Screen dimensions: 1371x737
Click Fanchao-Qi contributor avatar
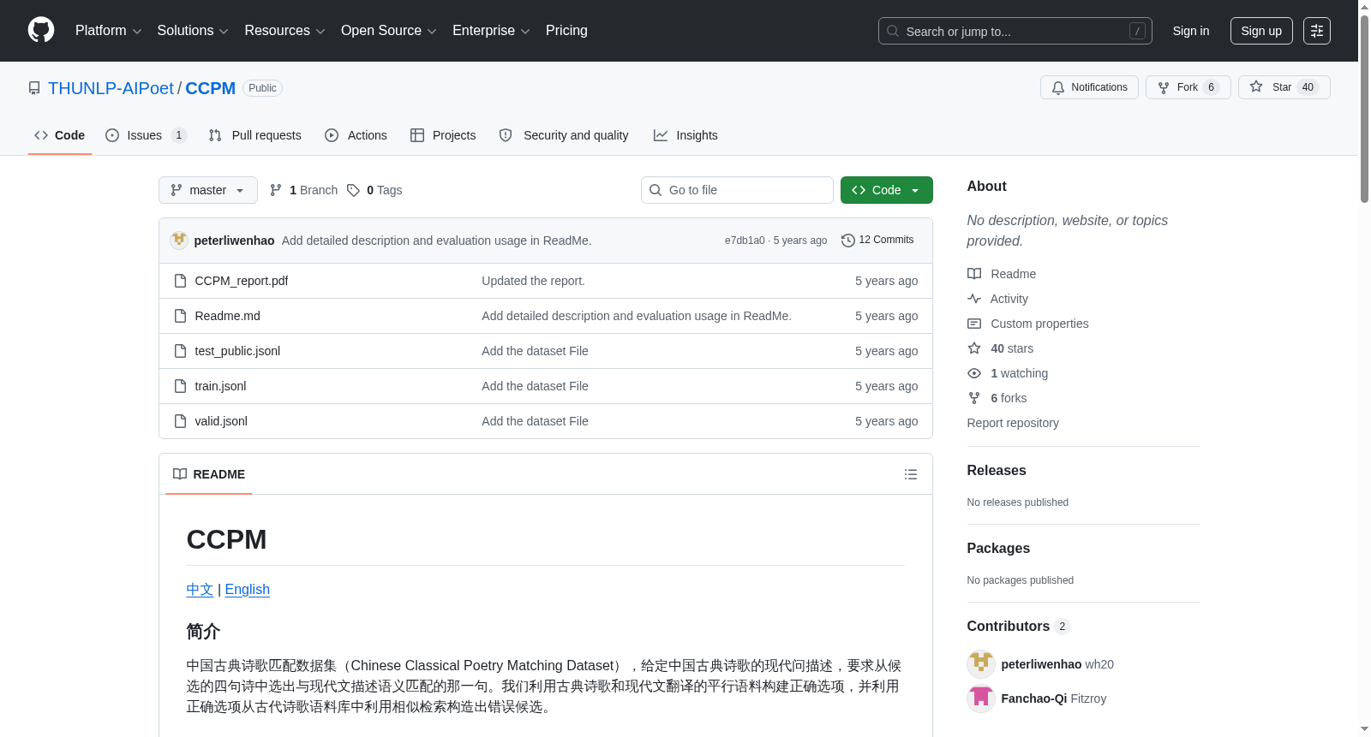[x=981, y=698]
